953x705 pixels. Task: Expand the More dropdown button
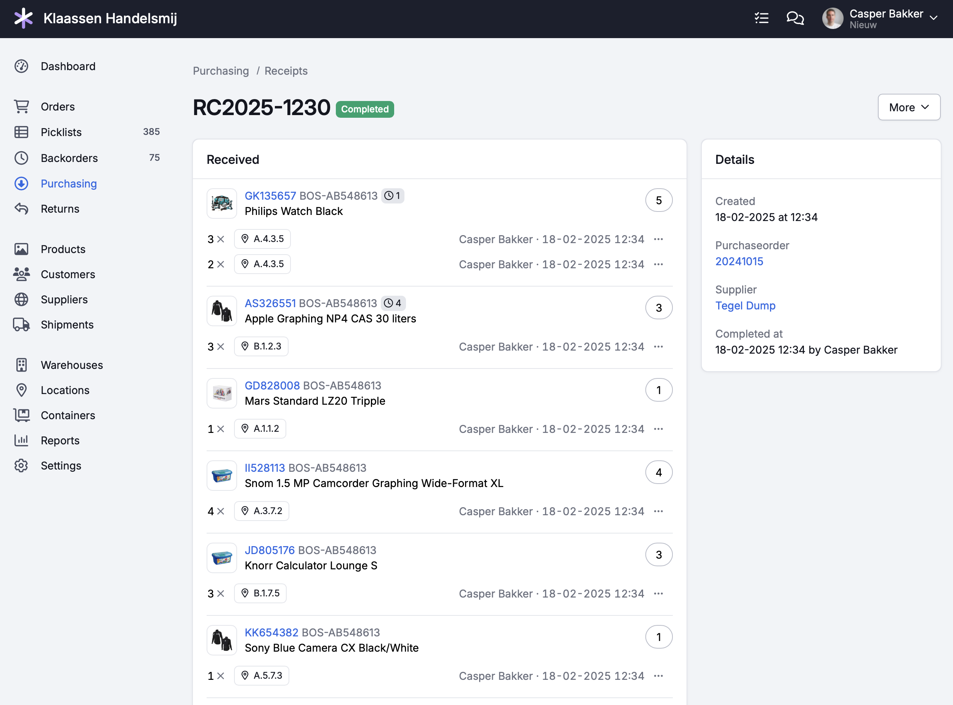[909, 107]
